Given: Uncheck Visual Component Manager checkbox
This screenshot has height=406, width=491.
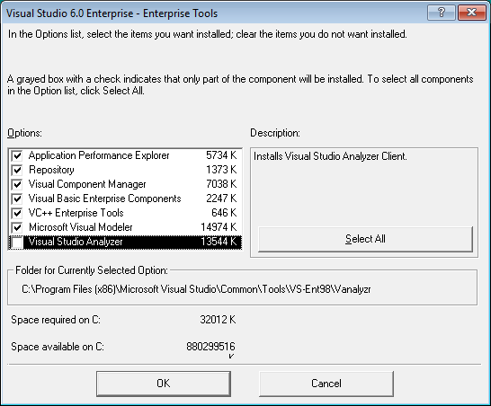Looking at the screenshot, I should pyautogui.click(x=17, y=184).
